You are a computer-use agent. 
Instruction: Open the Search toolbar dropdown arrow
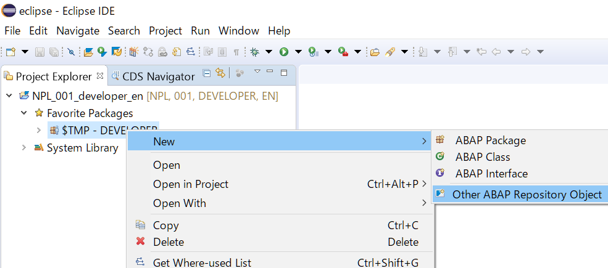click(404, 52)
